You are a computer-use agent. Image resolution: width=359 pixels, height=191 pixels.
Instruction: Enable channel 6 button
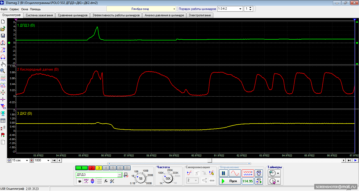tap(120, 168)
